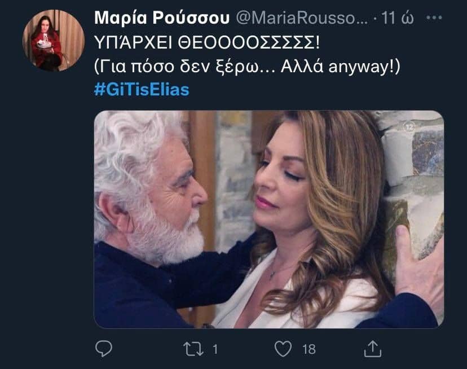
Task: Open Μαρία Ρούσσου's round profile avatar
Action: [x=54, y=40]
